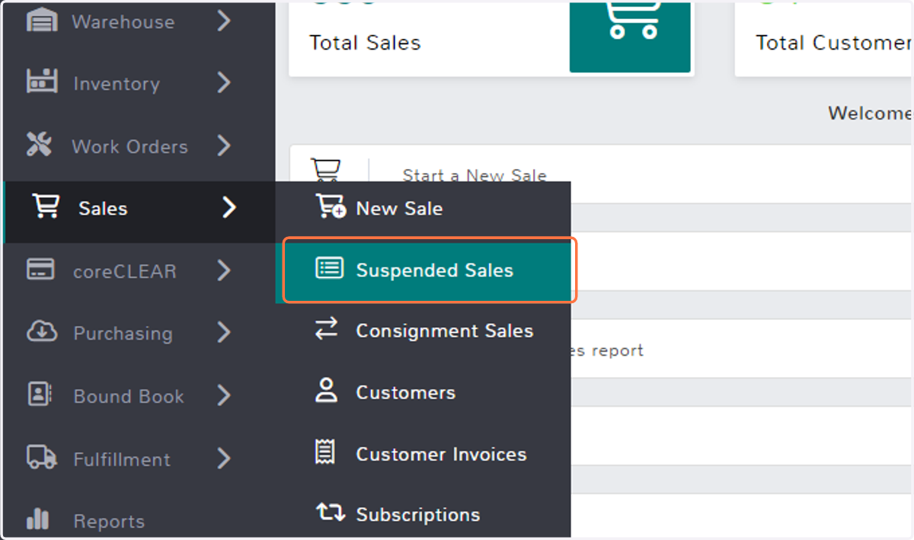Expand the Warehouse menu chevron
Viewport: 914px width, 540px height.
click(223, 21)
